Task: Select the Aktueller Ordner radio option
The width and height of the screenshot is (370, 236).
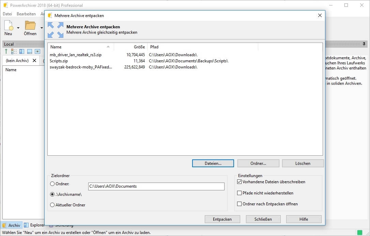Action: click(x=52, y=205)
